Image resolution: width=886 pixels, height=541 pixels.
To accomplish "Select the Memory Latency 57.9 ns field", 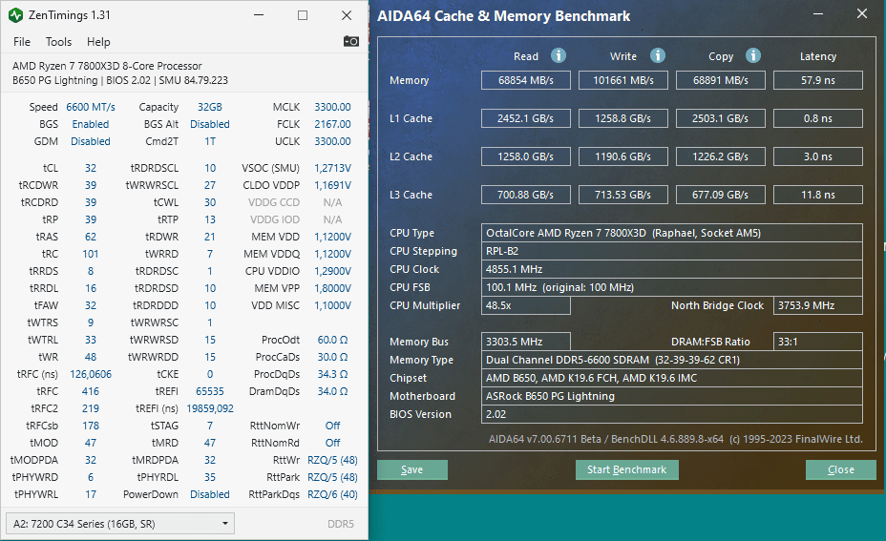I will pos(817,80).
